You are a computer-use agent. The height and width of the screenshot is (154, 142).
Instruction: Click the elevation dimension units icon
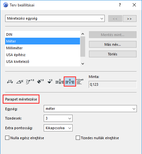[x=50, y=82]
